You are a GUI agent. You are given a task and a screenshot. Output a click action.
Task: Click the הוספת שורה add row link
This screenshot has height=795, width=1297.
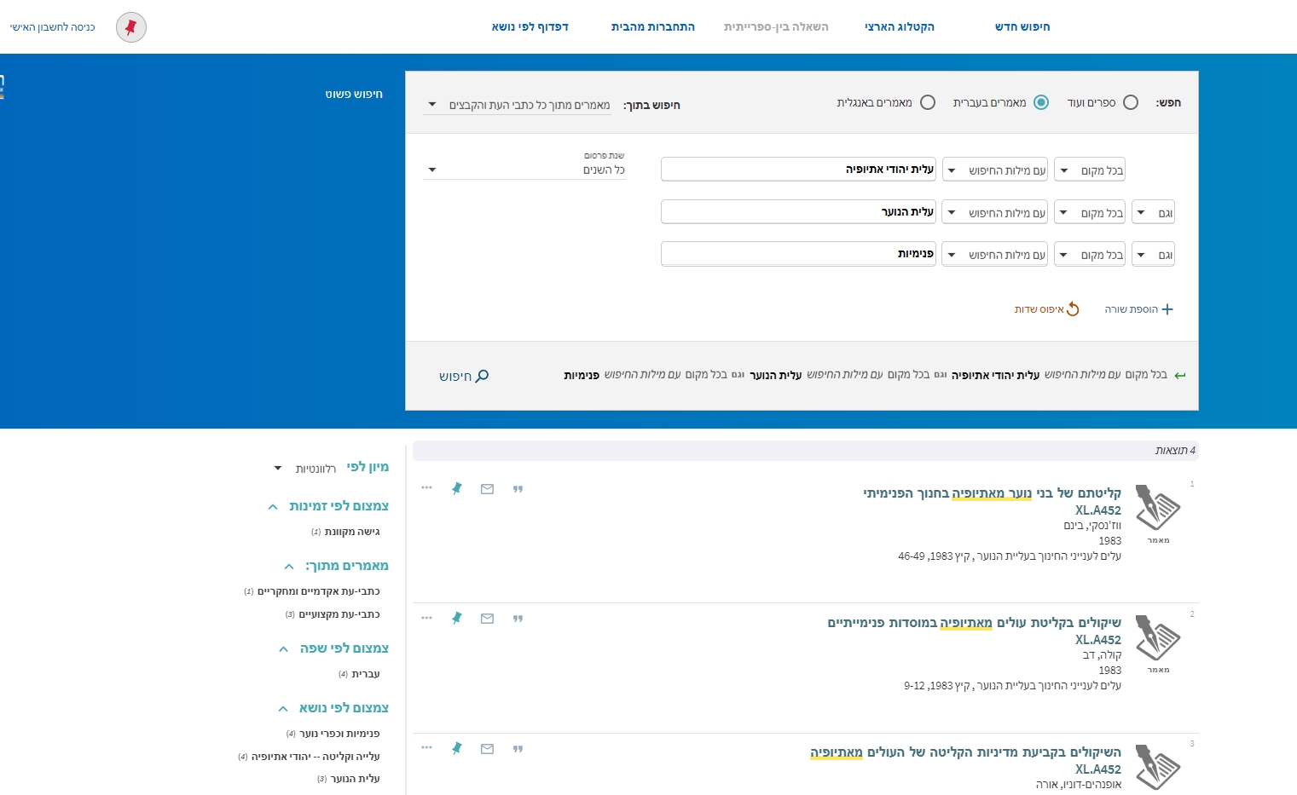click(1139, 309)
